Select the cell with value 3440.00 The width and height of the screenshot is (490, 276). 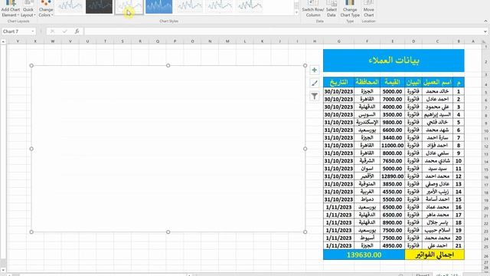tap(393, 138)
